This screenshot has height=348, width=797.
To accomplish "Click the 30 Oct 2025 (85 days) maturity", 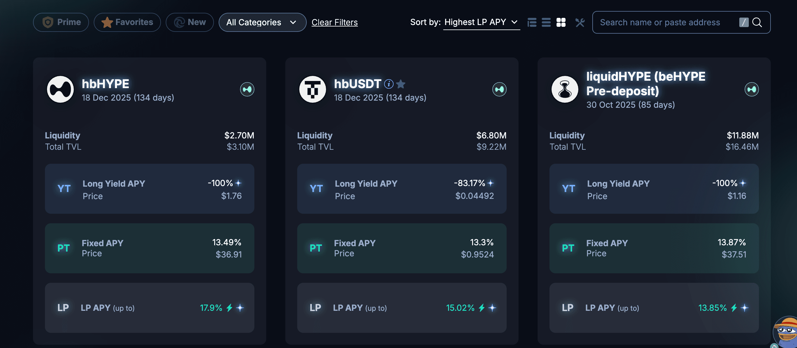I will tap(630, 105).
